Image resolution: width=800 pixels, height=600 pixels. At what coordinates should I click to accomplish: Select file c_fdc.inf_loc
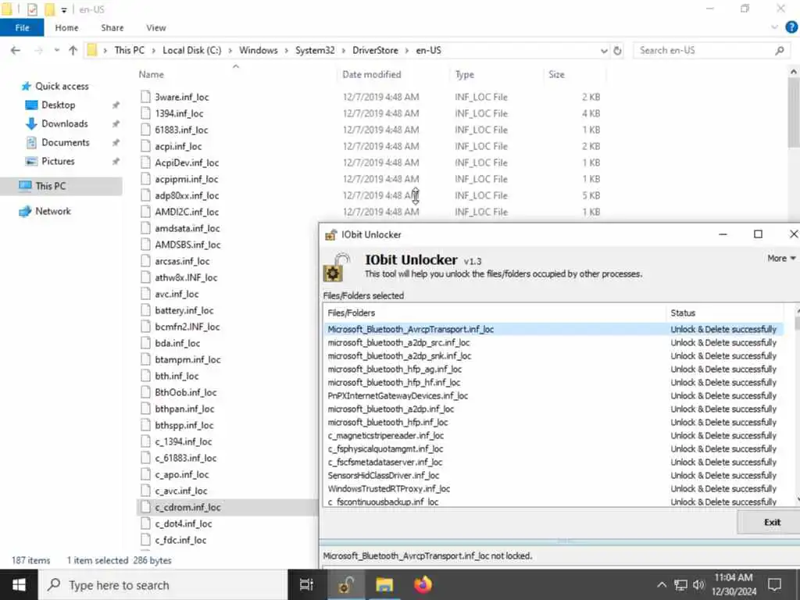[x=180, y=540]
